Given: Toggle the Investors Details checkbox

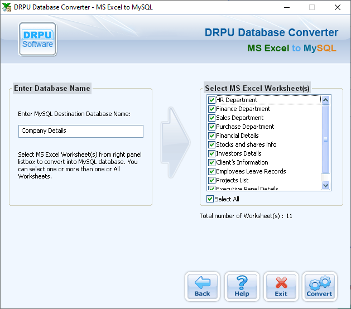Looking at the screenshot, I should click(211, 153).
